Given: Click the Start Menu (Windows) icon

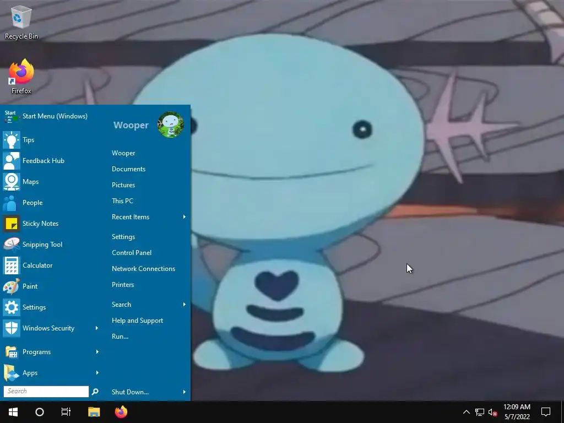Looking at the screenshot, I should point(11,116).
